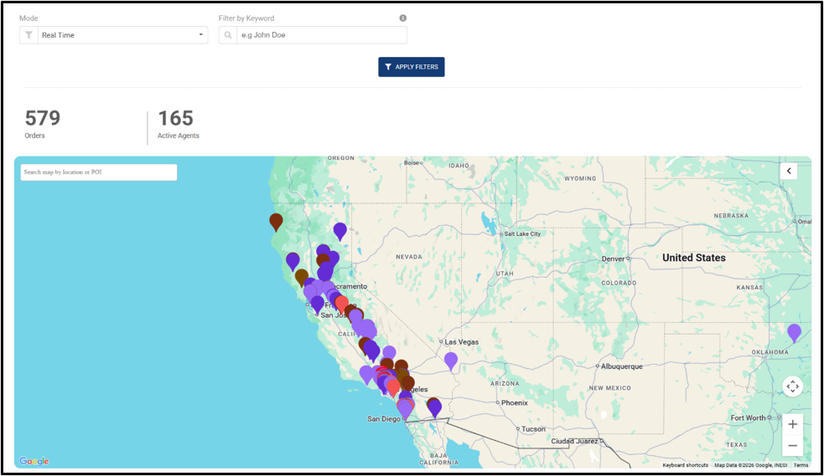Click the Fort Worth city label
The image size is (824, 476).
click(x=748, y=417)
